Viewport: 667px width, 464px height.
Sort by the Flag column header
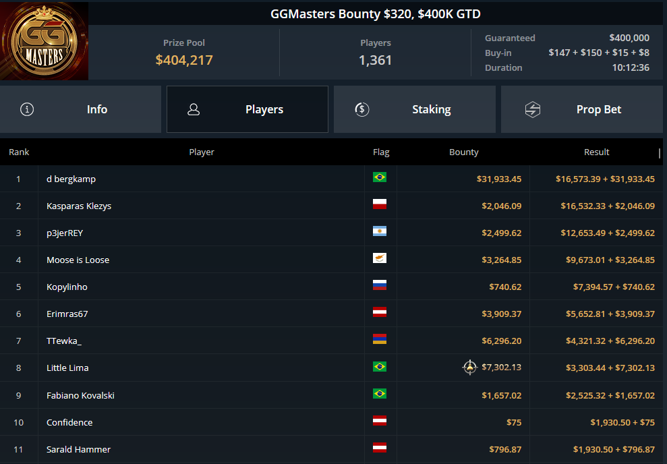381,152
